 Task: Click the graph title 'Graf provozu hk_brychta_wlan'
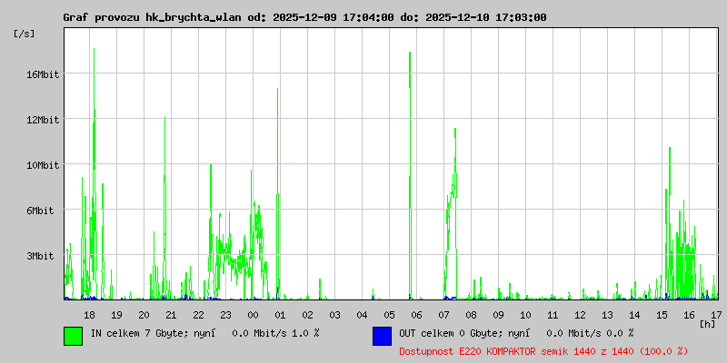(x=152, y=17)
